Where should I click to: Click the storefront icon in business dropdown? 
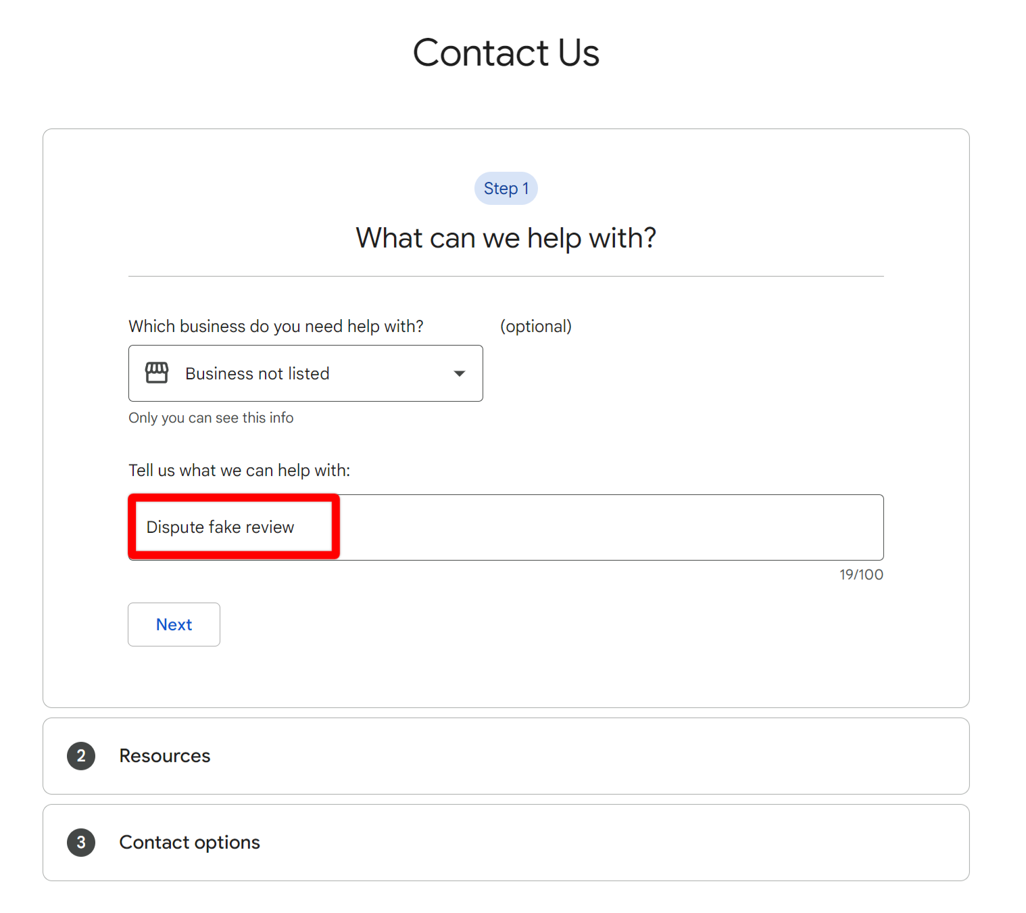coord(157,373)
